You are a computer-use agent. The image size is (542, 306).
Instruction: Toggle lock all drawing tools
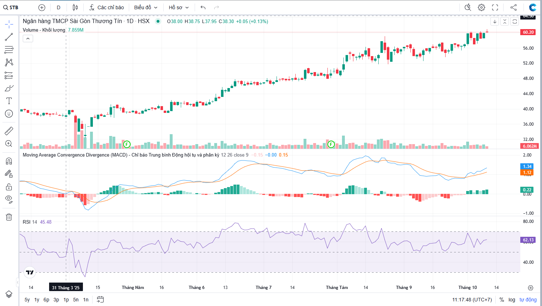tap(9, 187)
